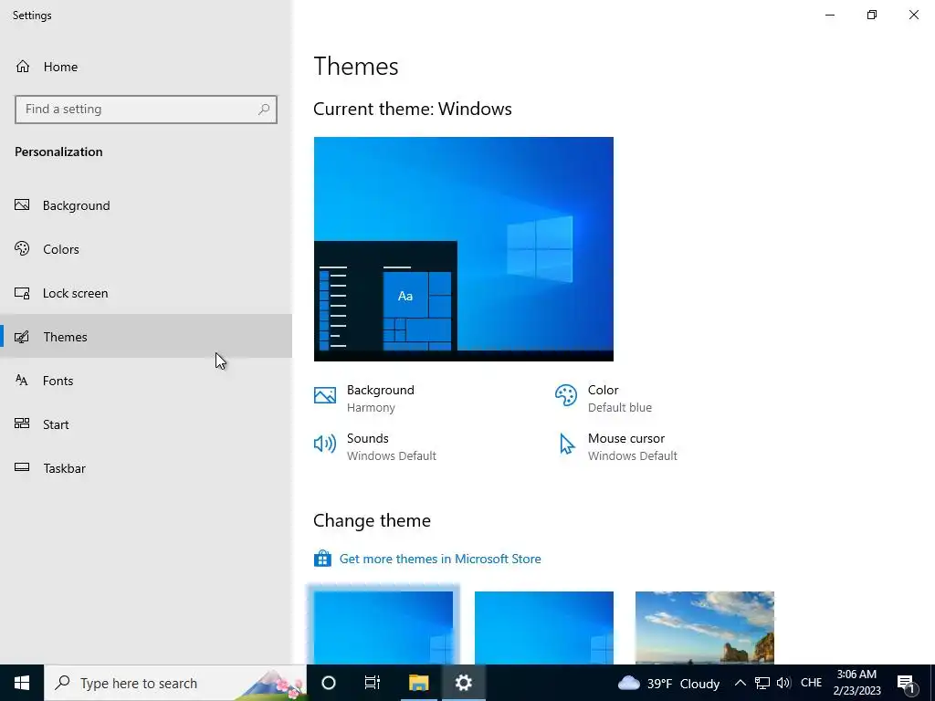The image size is (935, 701).
Task: Click the Background picture icon in sidebar
Action: (22, 205)
